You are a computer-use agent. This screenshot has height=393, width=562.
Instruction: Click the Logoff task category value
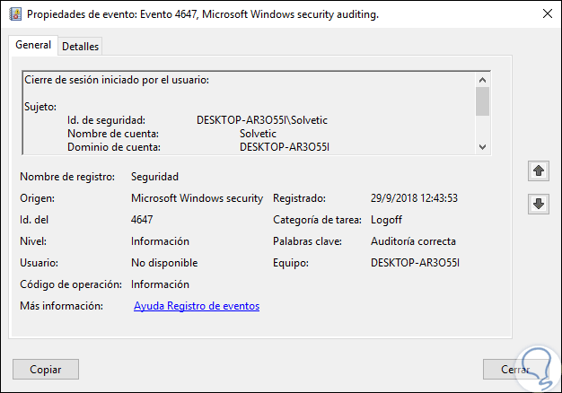[x=387, y=220]
